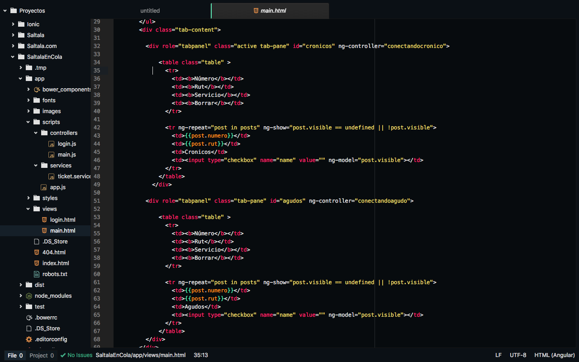Click line number 51 in the gutter

pos(97,201)
